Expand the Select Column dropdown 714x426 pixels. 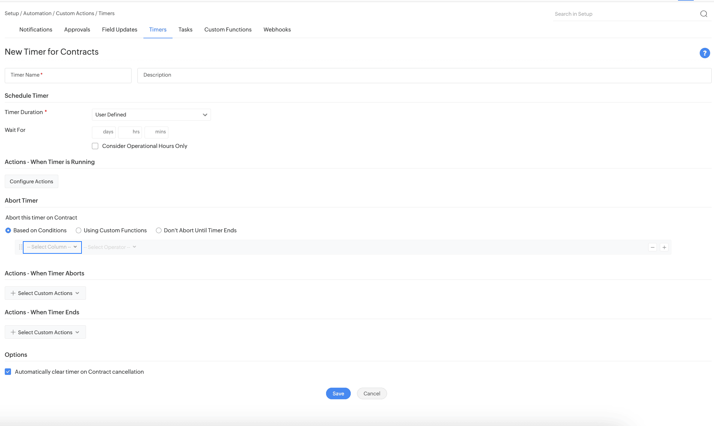click(x=52, y=247)
